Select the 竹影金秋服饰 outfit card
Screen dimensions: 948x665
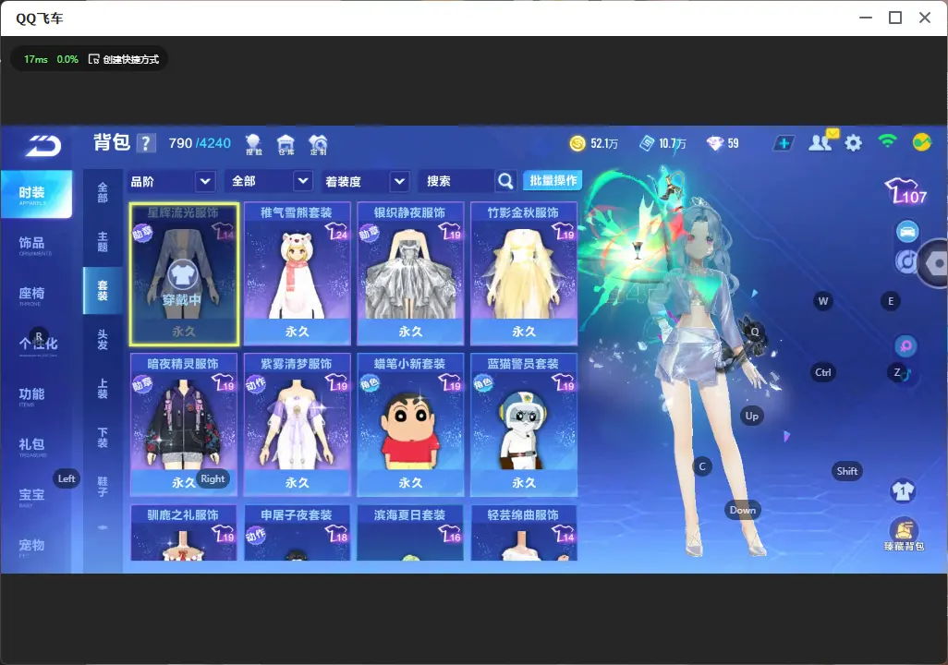tap(524, 274)
